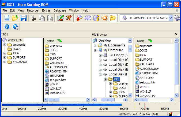The width and height of the screenshot is (181, 117).
Task: Click the Nero Express flame character icon
Action: point(69,18)
